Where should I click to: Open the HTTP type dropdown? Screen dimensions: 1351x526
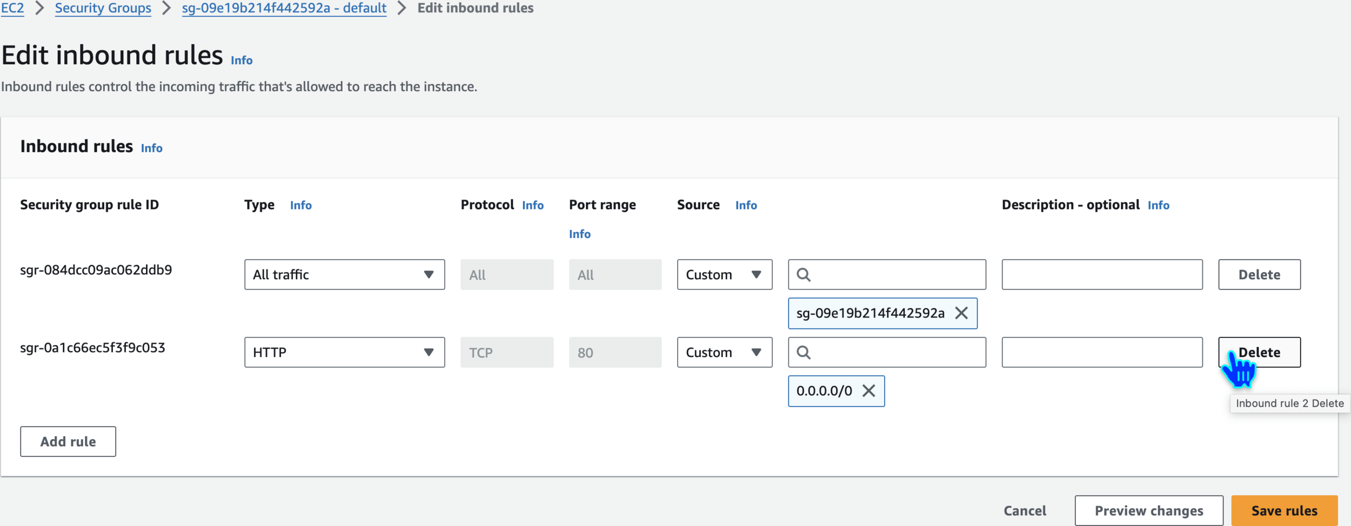coord(344,353)
